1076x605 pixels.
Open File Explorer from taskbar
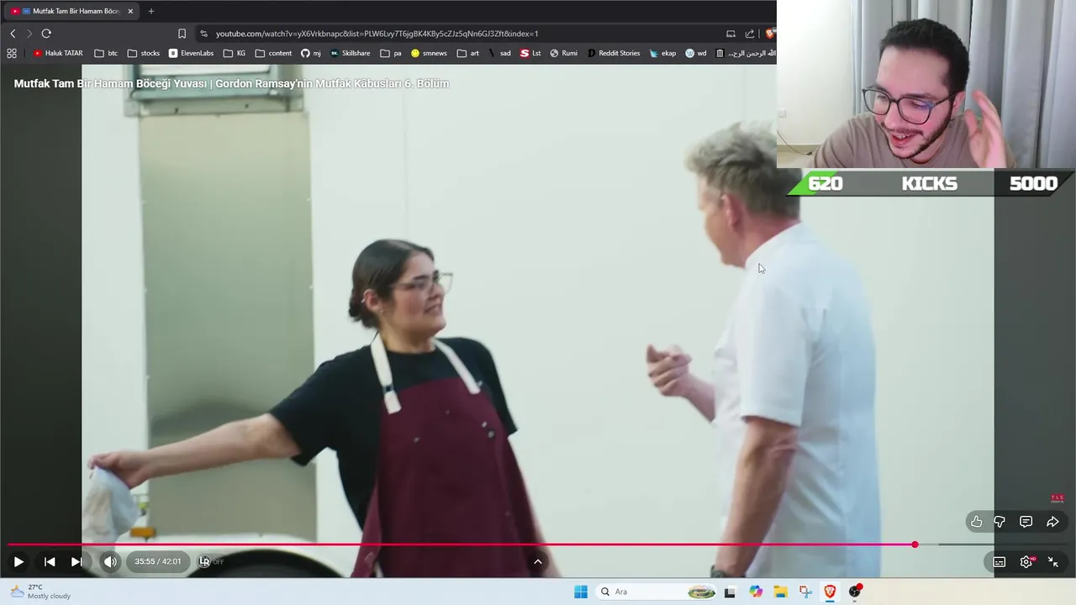[780, 592]
